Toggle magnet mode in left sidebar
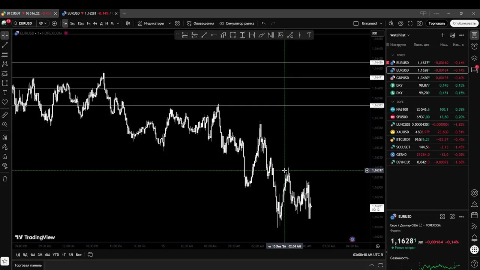The image size is (480, 270). 5,137
